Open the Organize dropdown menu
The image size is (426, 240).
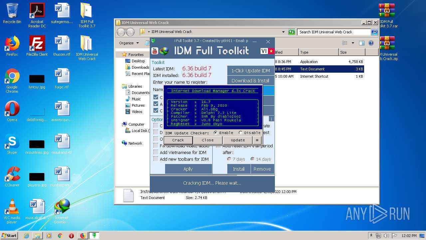click(x=129, y=43)
